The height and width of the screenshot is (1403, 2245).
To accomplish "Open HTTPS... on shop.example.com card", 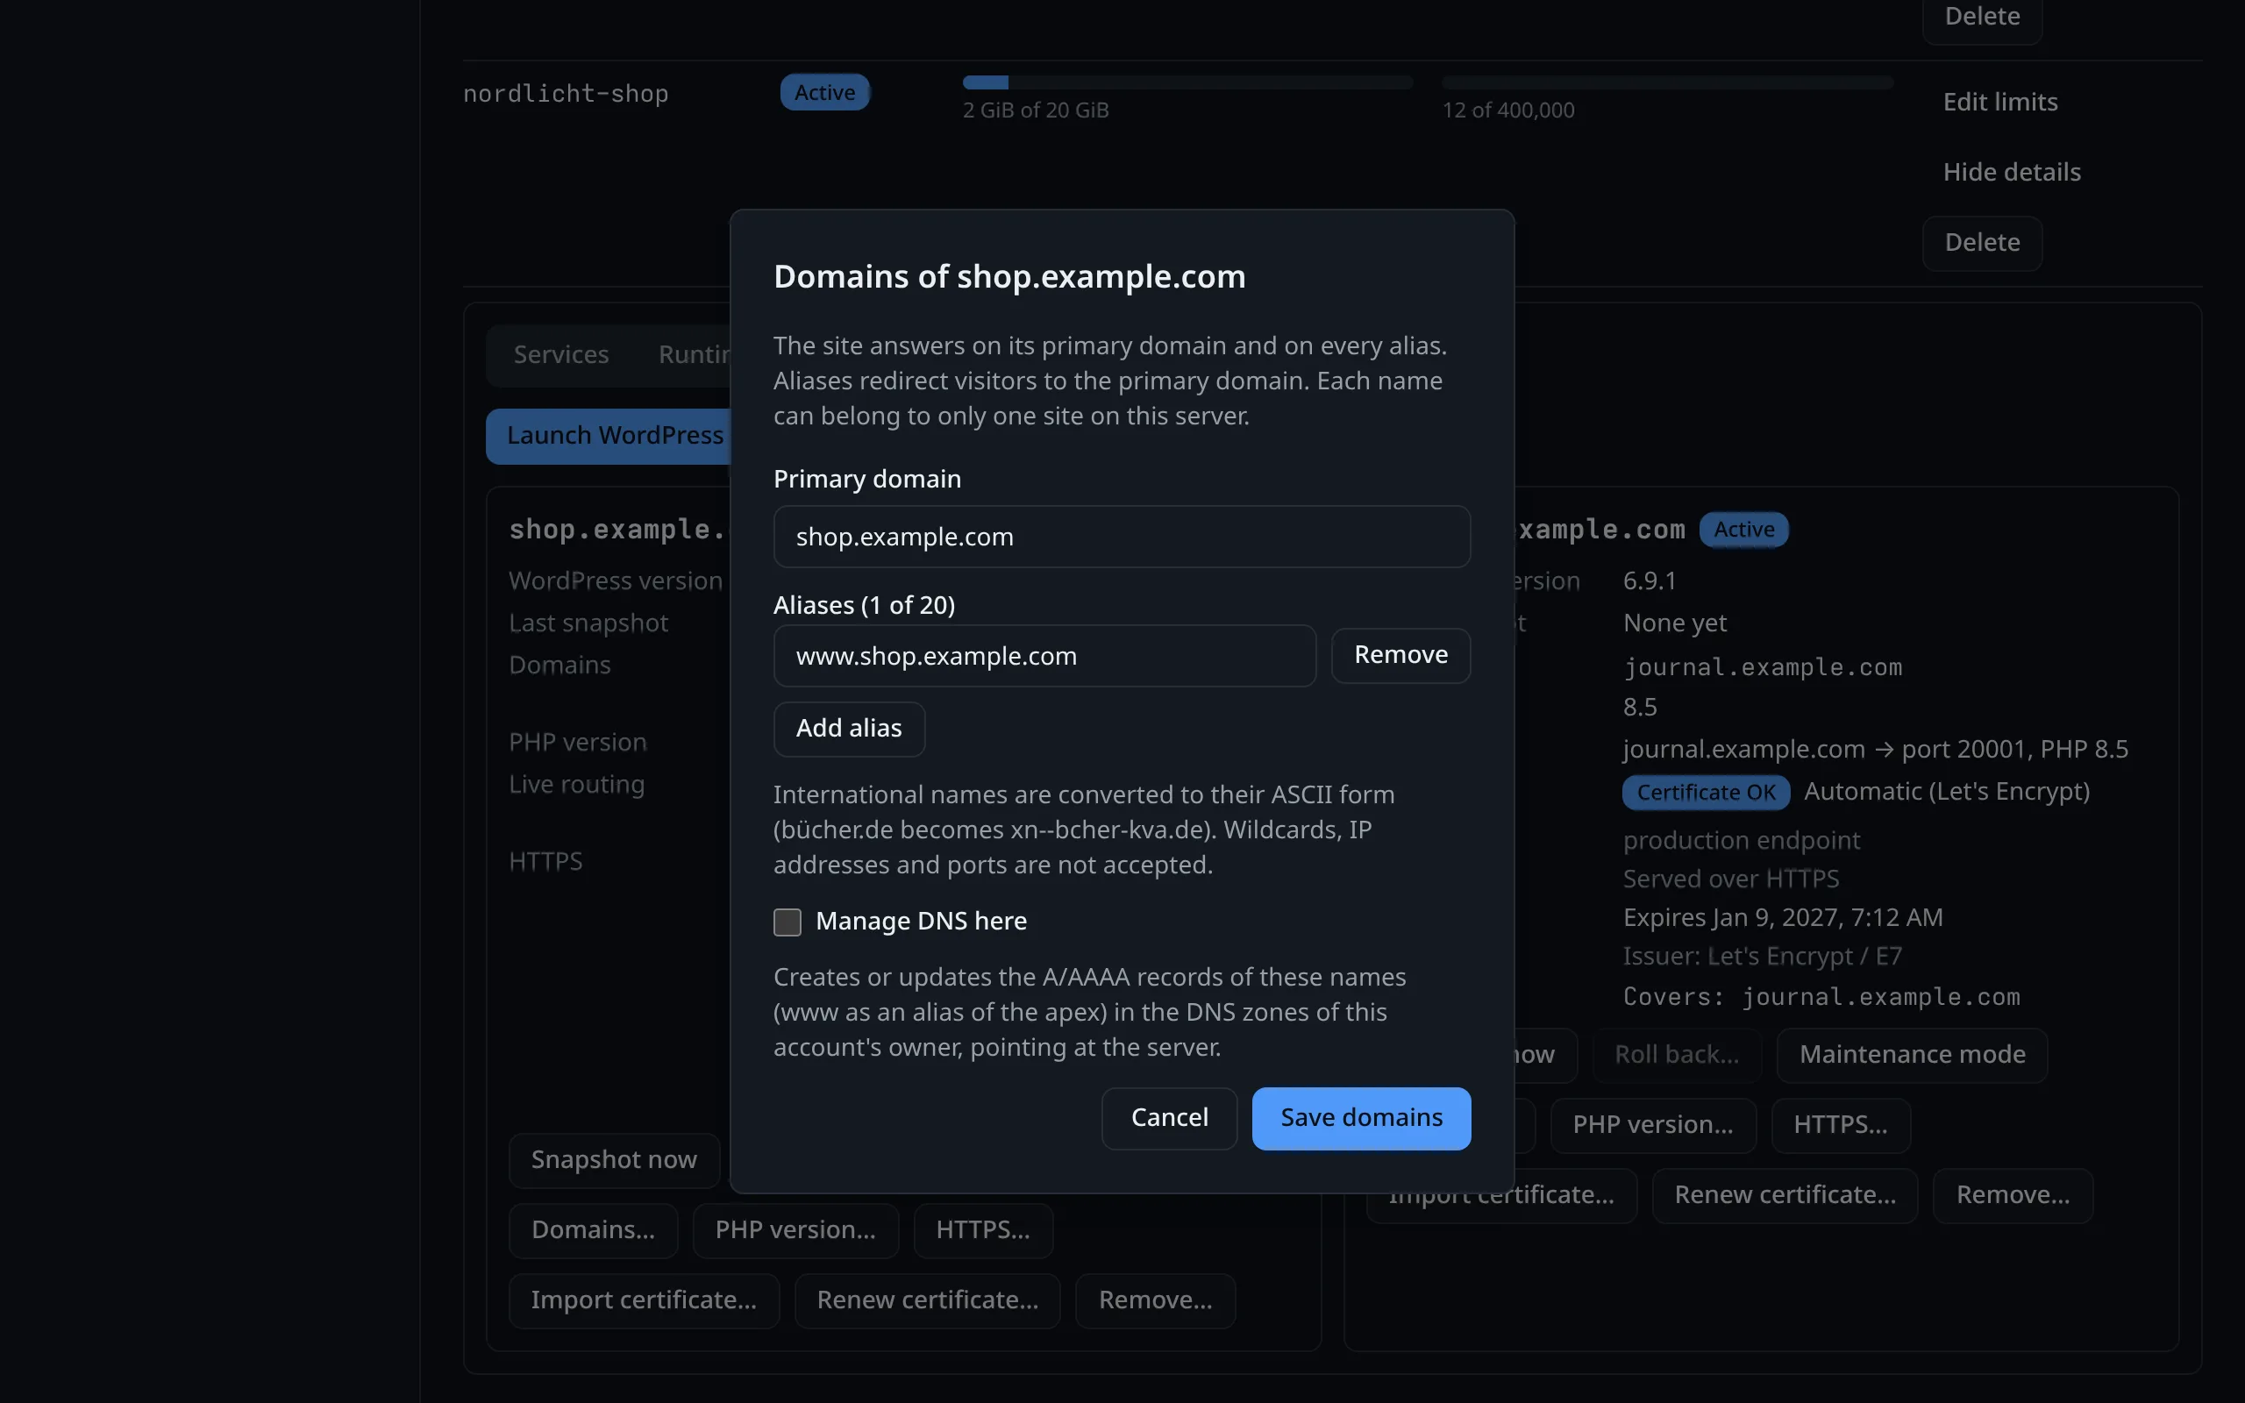I will 982,1230.
